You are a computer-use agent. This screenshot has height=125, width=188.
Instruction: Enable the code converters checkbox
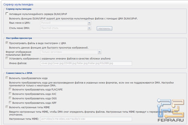7,78
